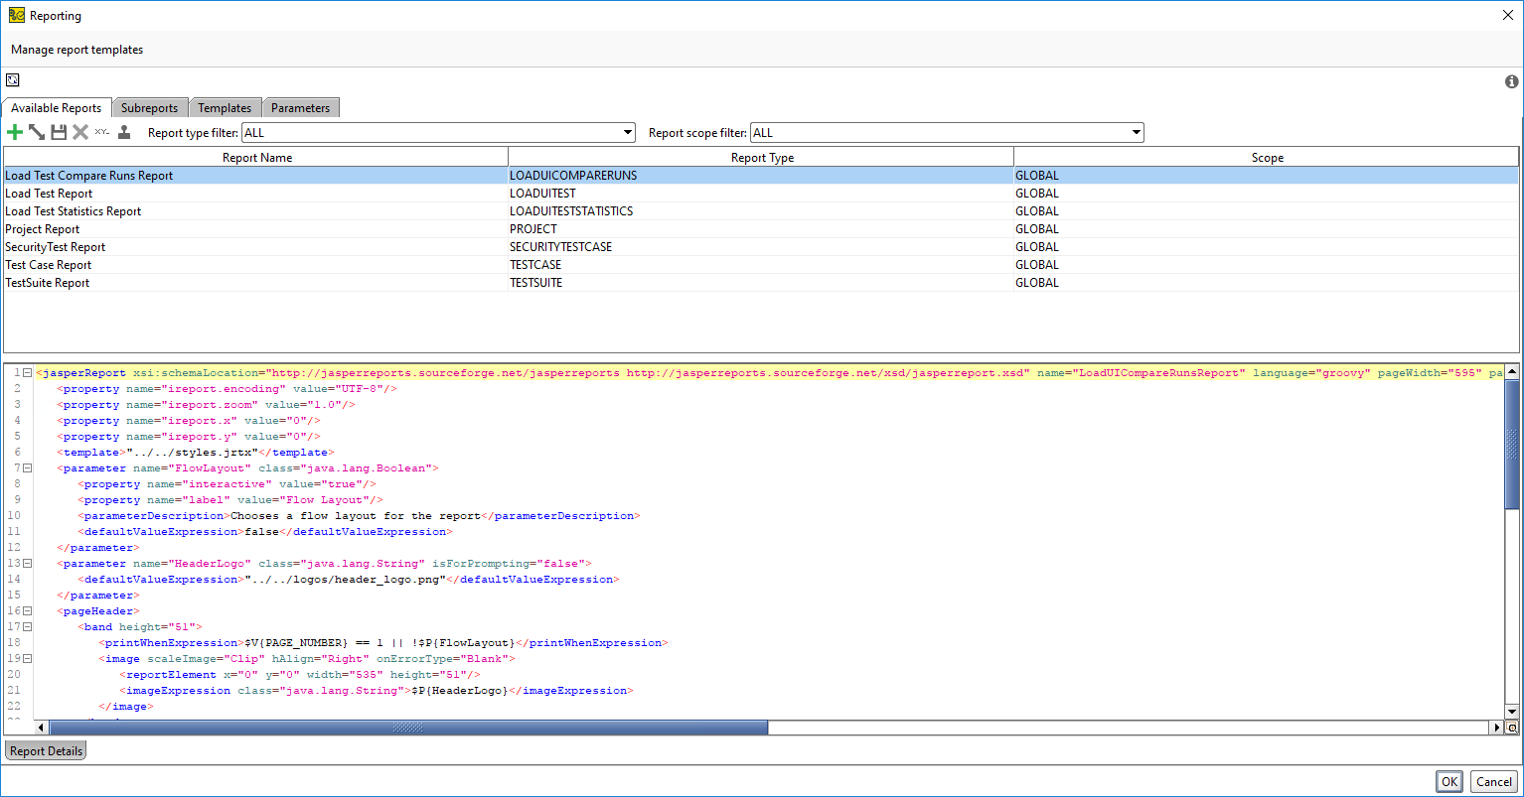Open the Templates tab
This screenshot has height=797, width=1524.
click(225, 107)
